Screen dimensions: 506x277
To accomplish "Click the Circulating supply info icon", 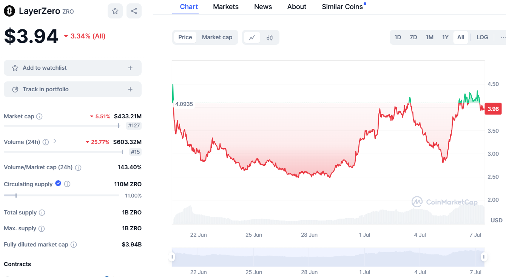I will [67, 184].
